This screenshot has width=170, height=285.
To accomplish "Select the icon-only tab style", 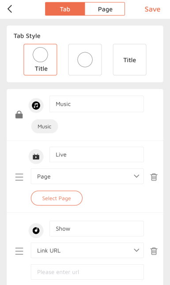I will pos(85,59).
